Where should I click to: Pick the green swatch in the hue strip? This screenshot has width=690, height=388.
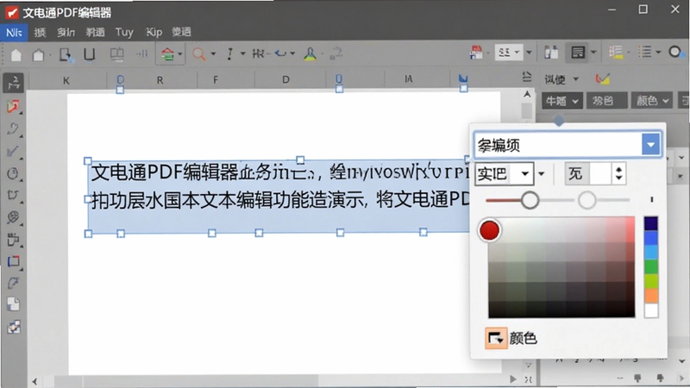651,266
